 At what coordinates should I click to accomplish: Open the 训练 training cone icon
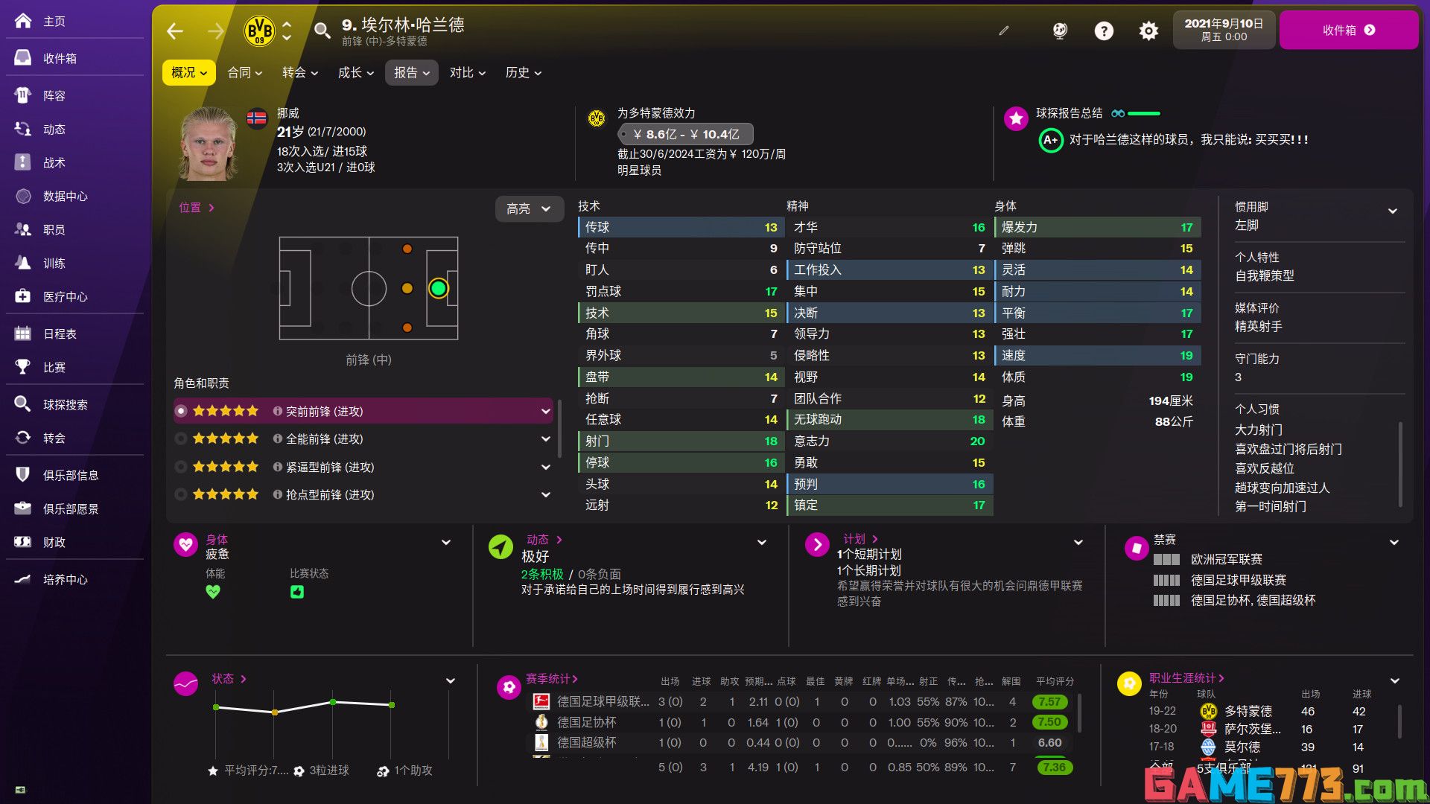coord(23,263)
